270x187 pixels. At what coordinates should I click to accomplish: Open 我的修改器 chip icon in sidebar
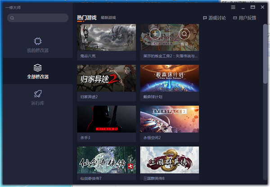click(x=38, y=41)
